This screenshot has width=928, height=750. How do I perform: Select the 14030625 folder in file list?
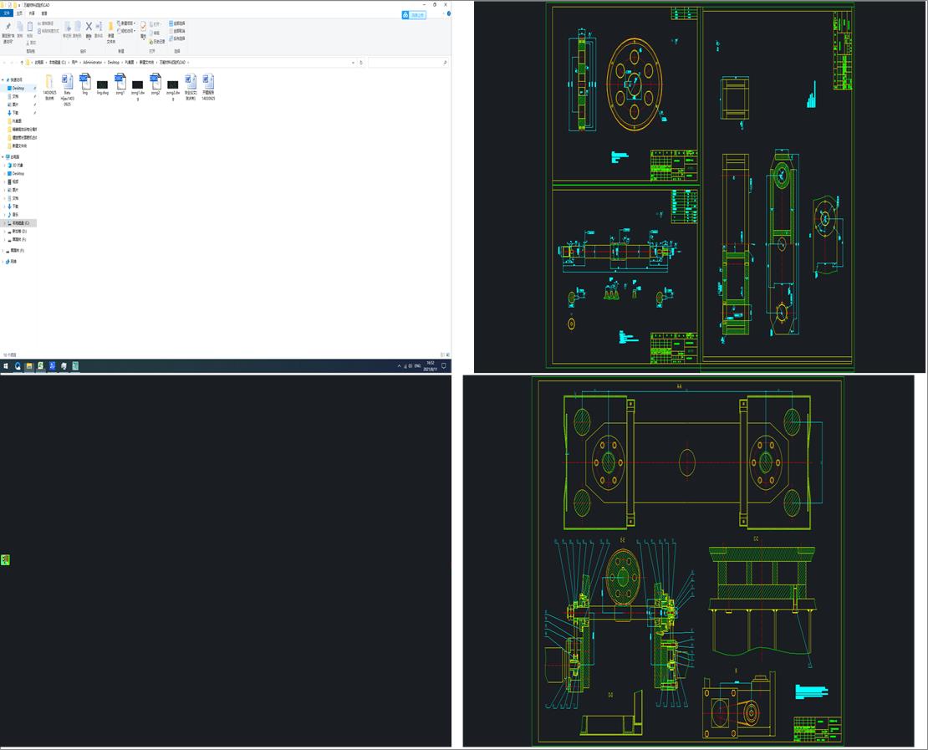point(49,87)
